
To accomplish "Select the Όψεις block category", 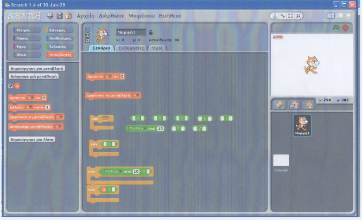I will [x=26, y=38].
